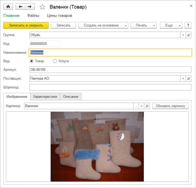
Task: Click Записать и закрыть button
Action: (x=26, y=25)
